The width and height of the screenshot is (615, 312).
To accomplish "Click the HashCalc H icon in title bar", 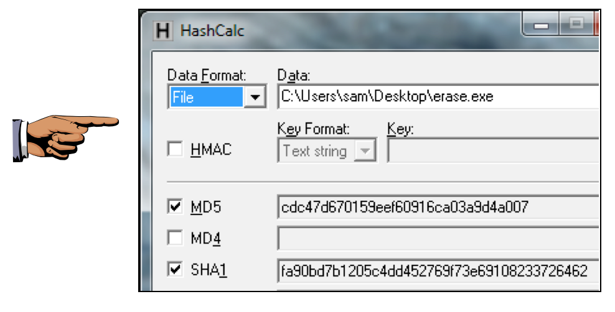I will [163, 30].
